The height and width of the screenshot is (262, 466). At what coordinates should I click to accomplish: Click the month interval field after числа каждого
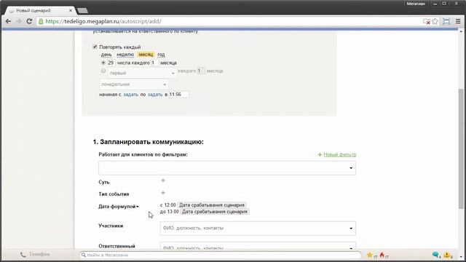154,63
